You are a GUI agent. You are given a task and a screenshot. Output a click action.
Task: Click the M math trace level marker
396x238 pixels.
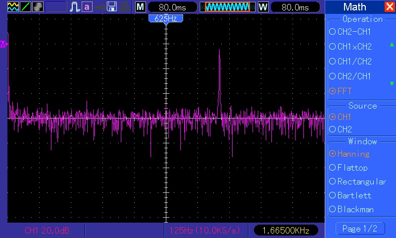pos(3,45)
